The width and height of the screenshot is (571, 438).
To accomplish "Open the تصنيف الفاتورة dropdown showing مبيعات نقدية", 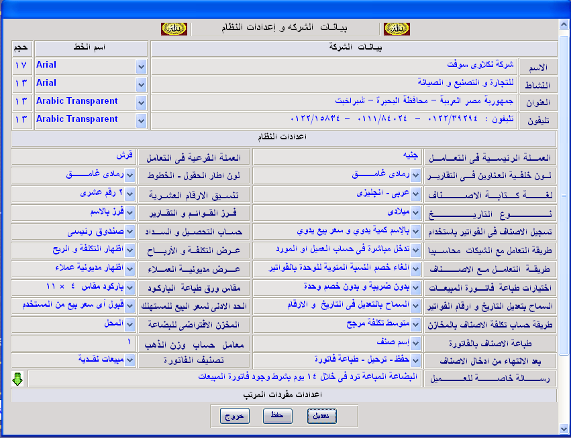I will (131, 360).
